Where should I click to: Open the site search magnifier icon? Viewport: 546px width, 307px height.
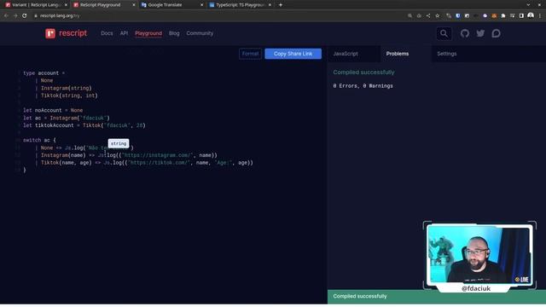tap(444, 33)
